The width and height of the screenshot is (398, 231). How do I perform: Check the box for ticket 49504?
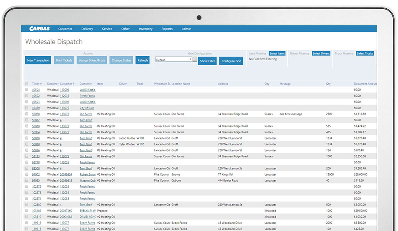(27, 90)
